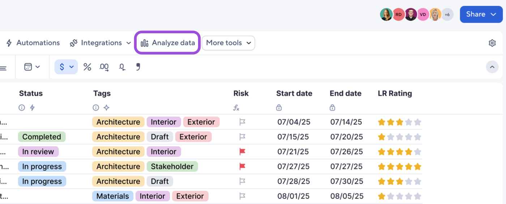Click the Integrations plug icon
The height and width of the screenshot is (204, 506).
point(74,43)
